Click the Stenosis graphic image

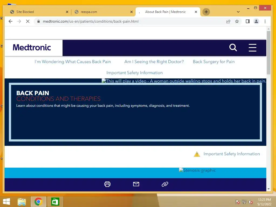(x=197, y=170)
